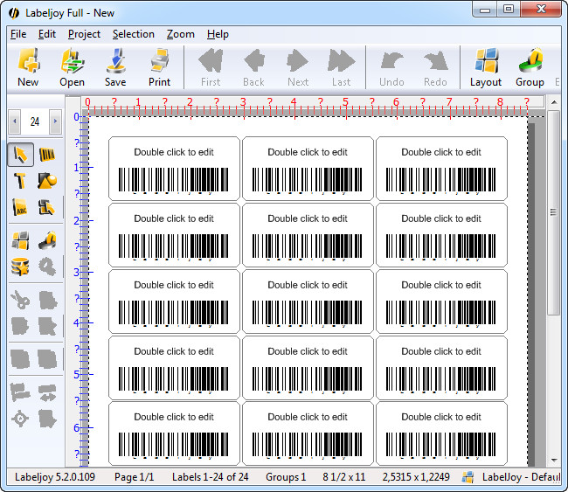Click the 'Labeljoy Full - New' window title
This screenshot has width=568, height=492.
70,13
